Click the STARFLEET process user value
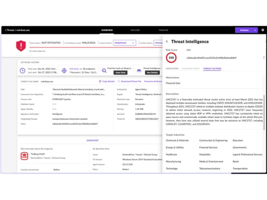This screenshot has width=267, height=200. click(x=61, y=99)
